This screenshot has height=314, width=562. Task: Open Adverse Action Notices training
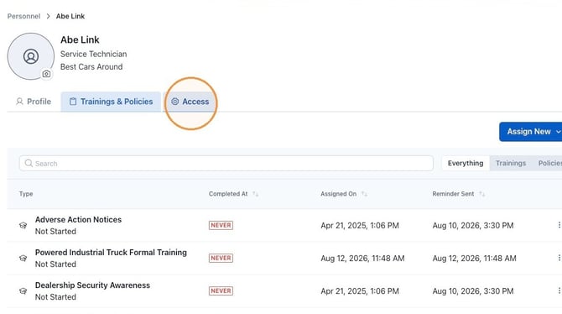[x=78, y=220]
